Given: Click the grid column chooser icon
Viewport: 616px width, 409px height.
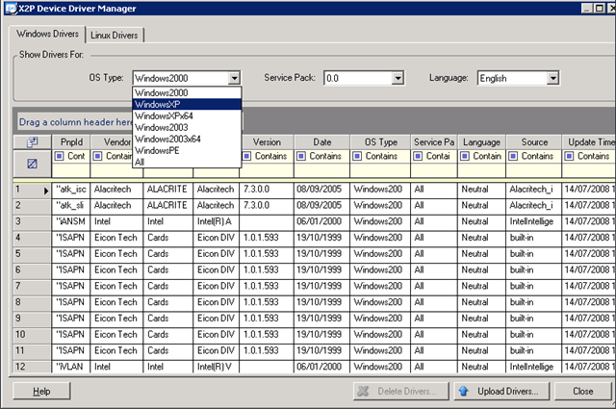Looking at the screenshot, I should 31,141.
